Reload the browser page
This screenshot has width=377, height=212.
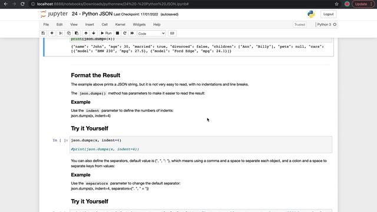(22, 4)
